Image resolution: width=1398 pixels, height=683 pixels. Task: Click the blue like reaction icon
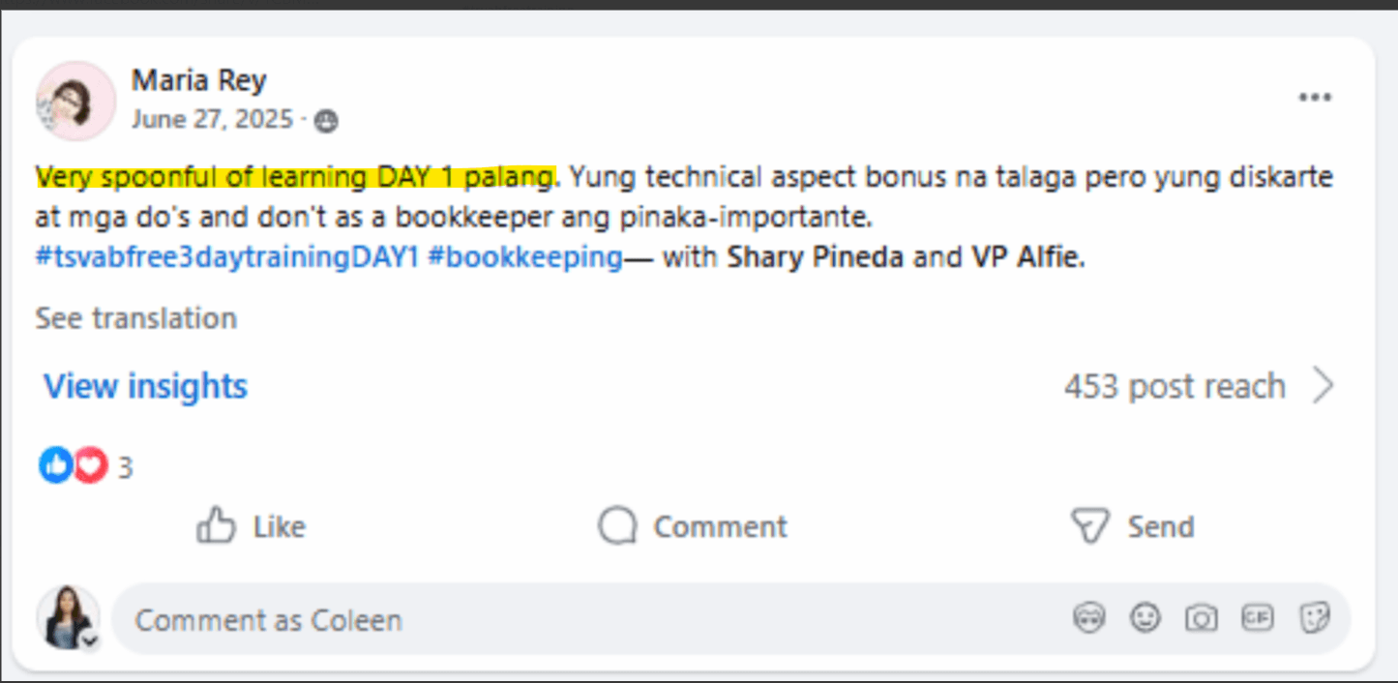click(56, 466)
